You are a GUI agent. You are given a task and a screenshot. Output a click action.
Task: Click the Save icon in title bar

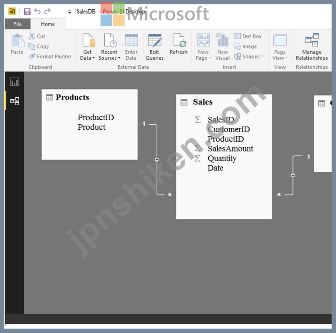27,11
